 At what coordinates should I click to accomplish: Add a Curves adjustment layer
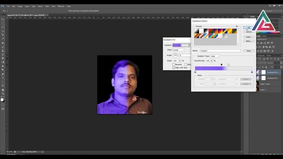coord(265,43)
